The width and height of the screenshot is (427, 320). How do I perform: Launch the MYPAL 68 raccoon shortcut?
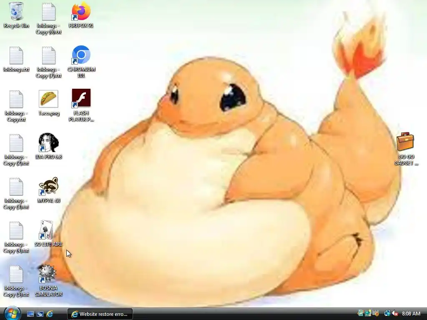[48, 190]
